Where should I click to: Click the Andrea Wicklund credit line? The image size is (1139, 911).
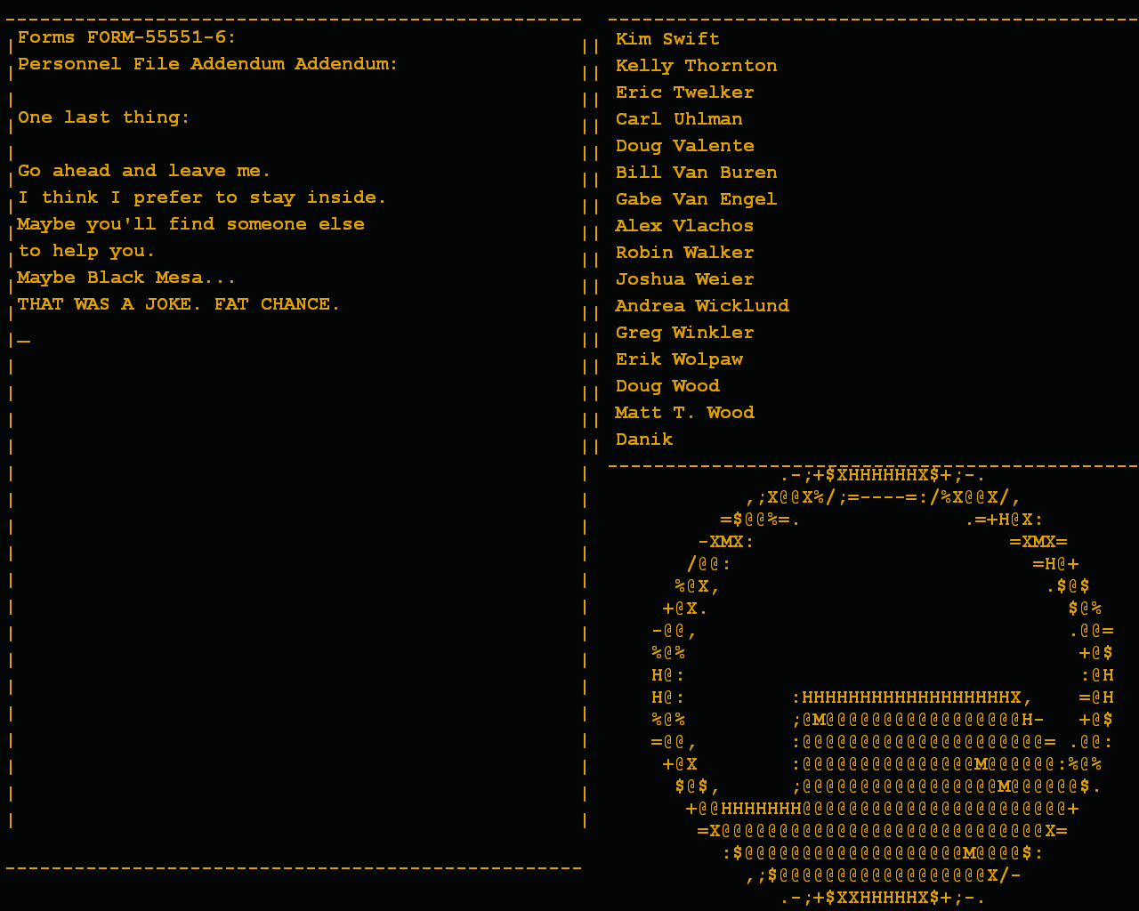[x=702, y=306]
